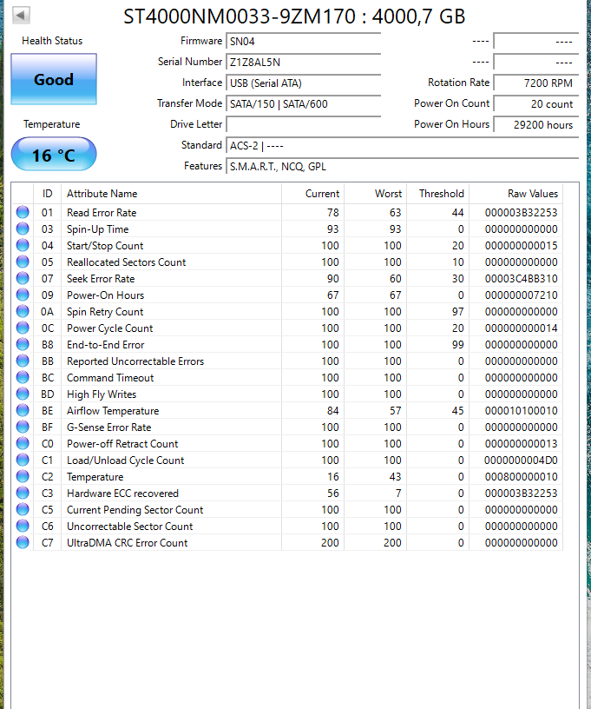Select the Firmware field SN04
591x709 pixels.
pyautogui.click(x=304, y=41)
